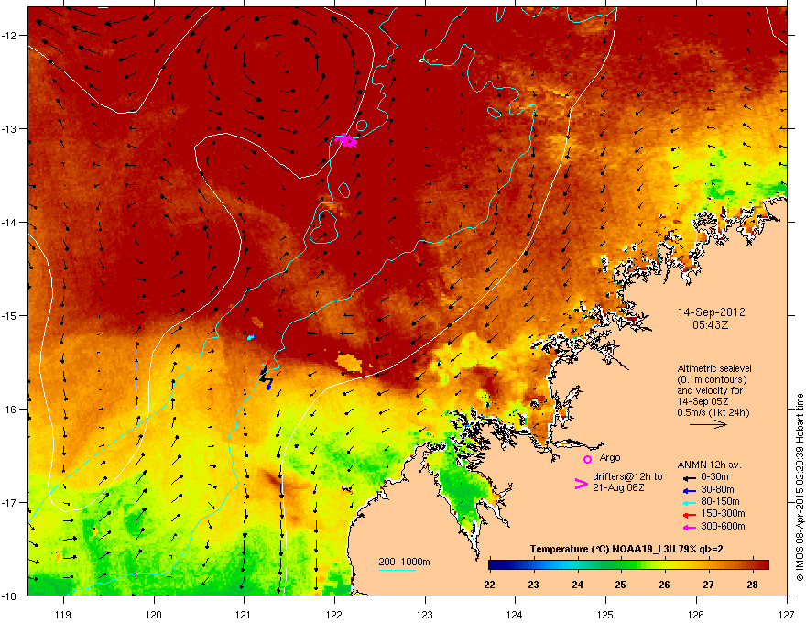Click the 'Altimetric sealevel' legend text
The width and height of the screenshot is (806, 623).
tap(714, 368)
